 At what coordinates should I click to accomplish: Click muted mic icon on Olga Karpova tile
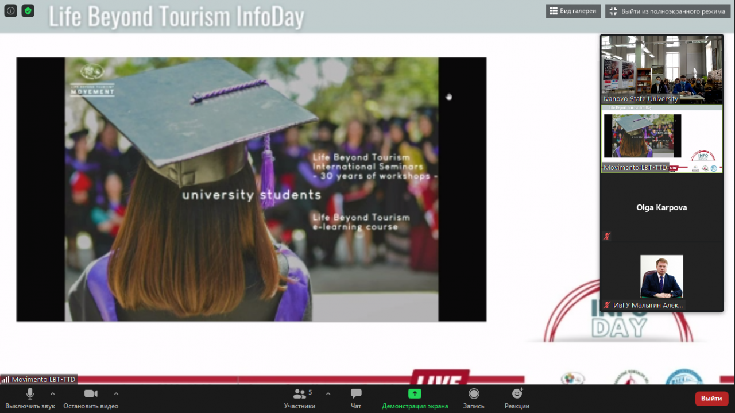point(607,236)
